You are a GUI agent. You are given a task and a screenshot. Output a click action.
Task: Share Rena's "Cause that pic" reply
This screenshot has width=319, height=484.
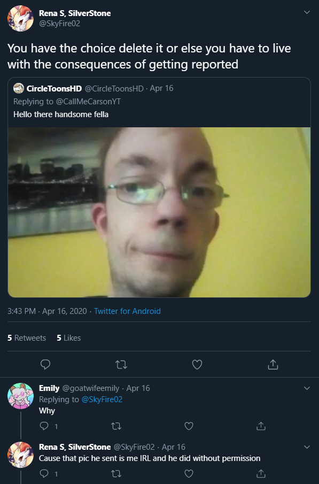261,473
